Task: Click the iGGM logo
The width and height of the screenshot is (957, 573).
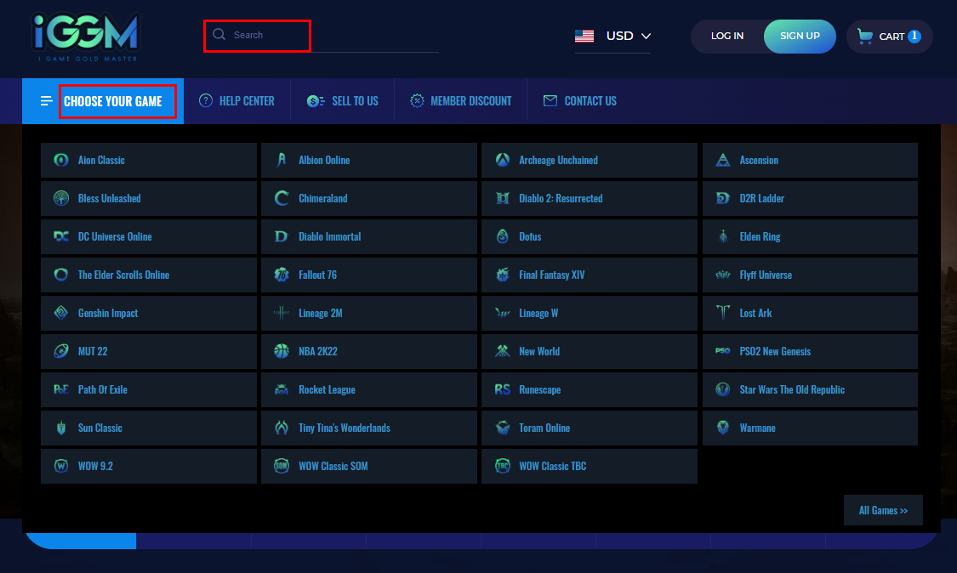Action: pos(85,38)
